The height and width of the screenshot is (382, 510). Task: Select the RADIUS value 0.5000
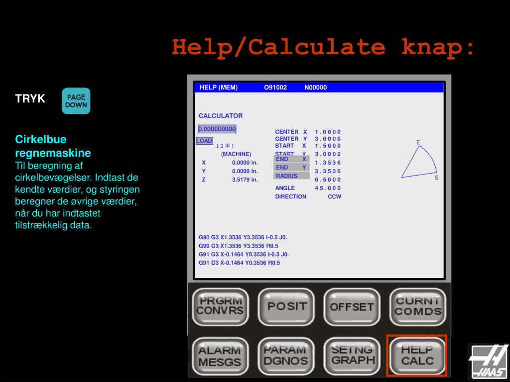(x=328, y=180)
